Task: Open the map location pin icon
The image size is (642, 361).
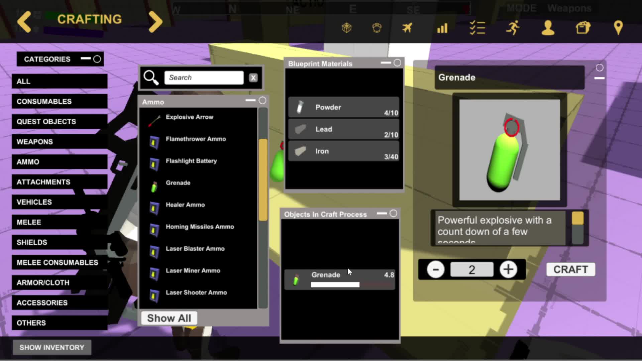Action: [x=618, y=28]
